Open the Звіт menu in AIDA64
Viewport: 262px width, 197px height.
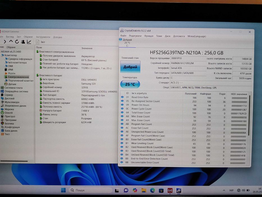(19, 37)
